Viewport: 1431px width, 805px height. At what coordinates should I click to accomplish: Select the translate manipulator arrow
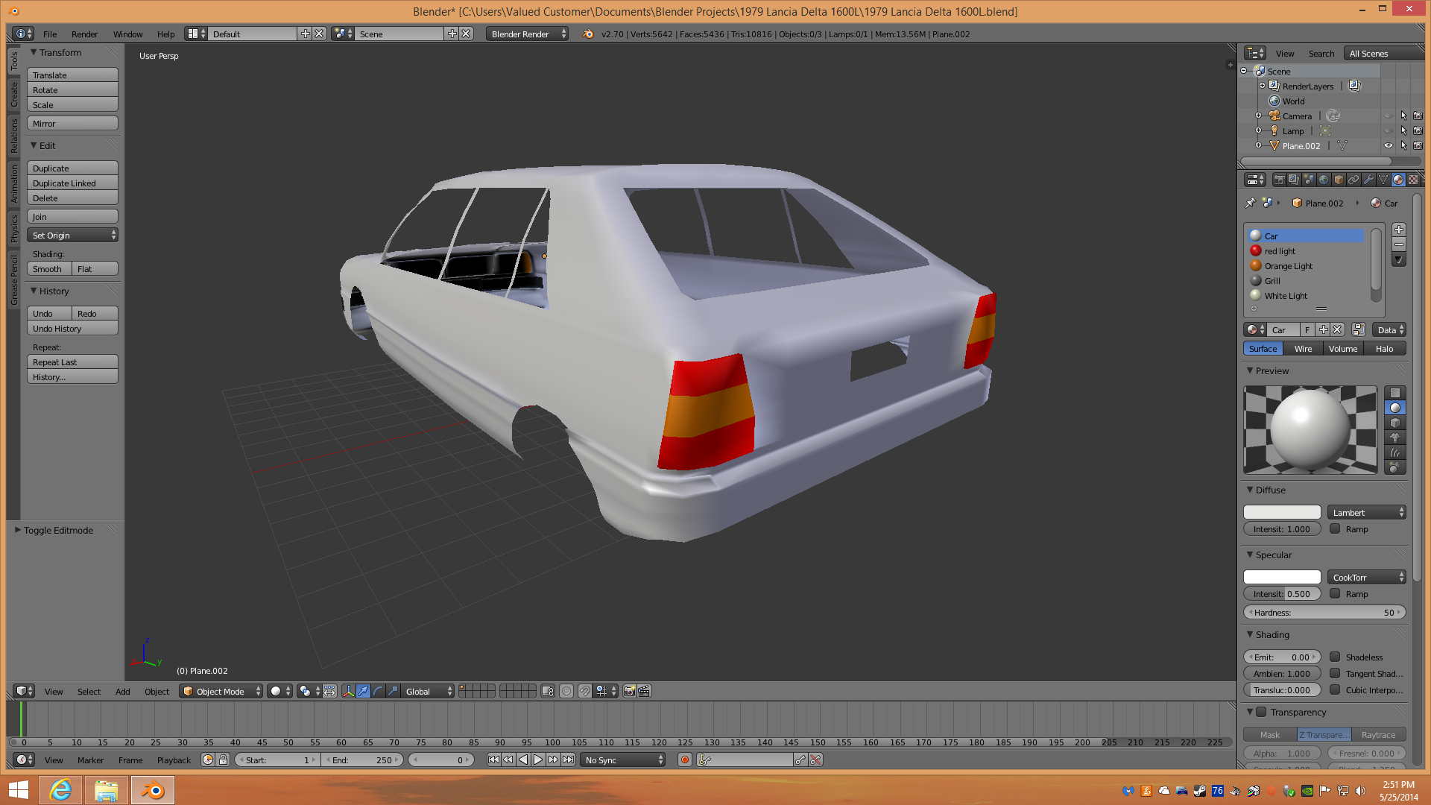(x=363, y=692)
